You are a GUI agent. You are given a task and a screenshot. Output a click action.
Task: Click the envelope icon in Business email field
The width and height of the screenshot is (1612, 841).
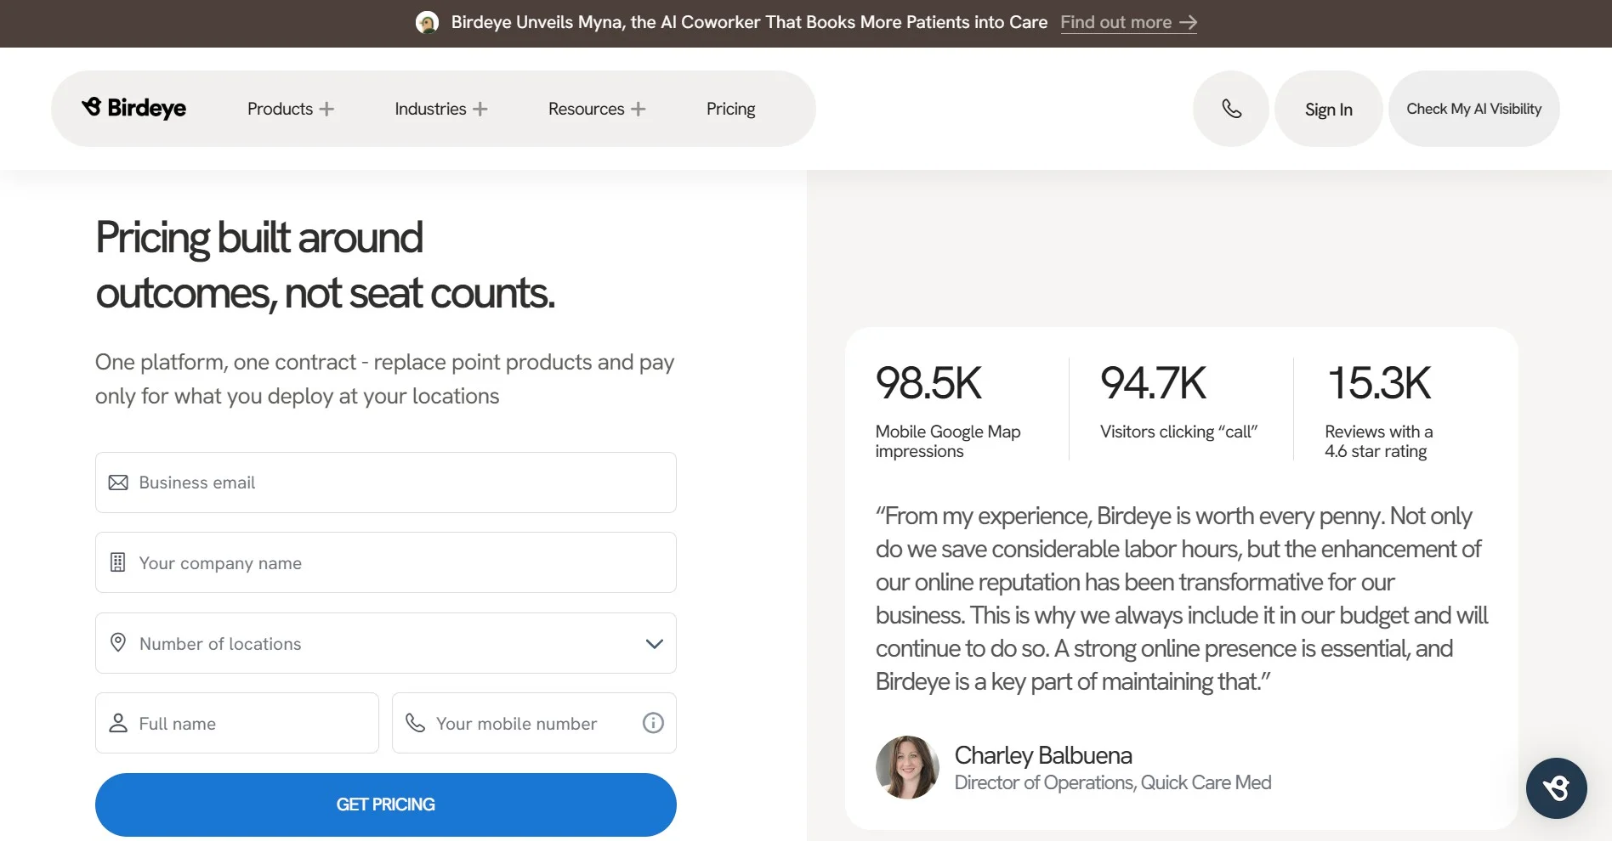[118, 483]
